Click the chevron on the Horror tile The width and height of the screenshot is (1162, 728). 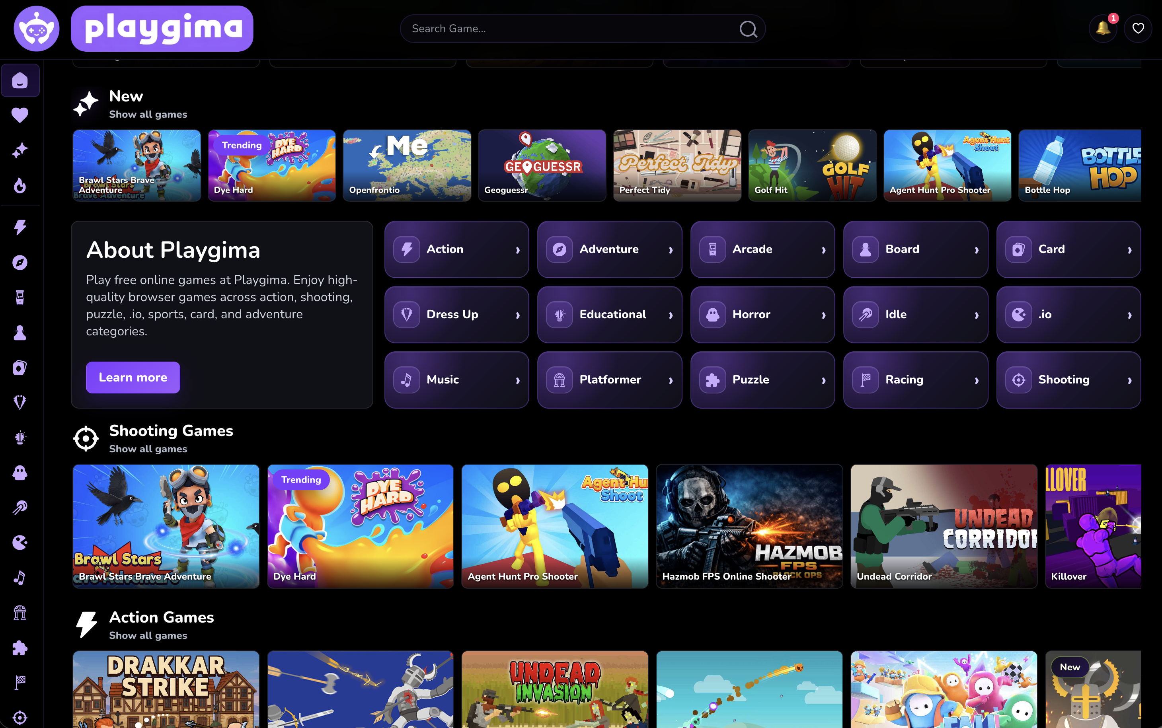coord(823,315)
